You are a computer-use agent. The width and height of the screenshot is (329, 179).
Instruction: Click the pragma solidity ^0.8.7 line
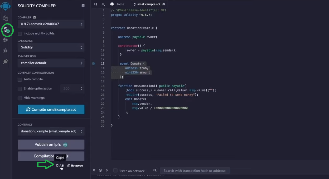131,15
